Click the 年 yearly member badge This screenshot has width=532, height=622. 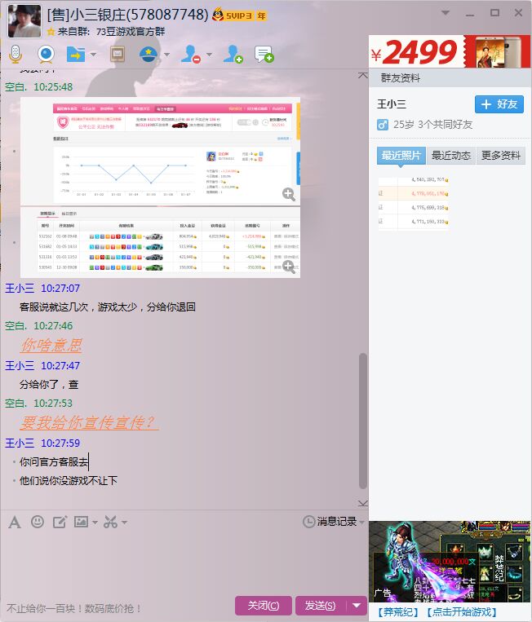(261, 15)
